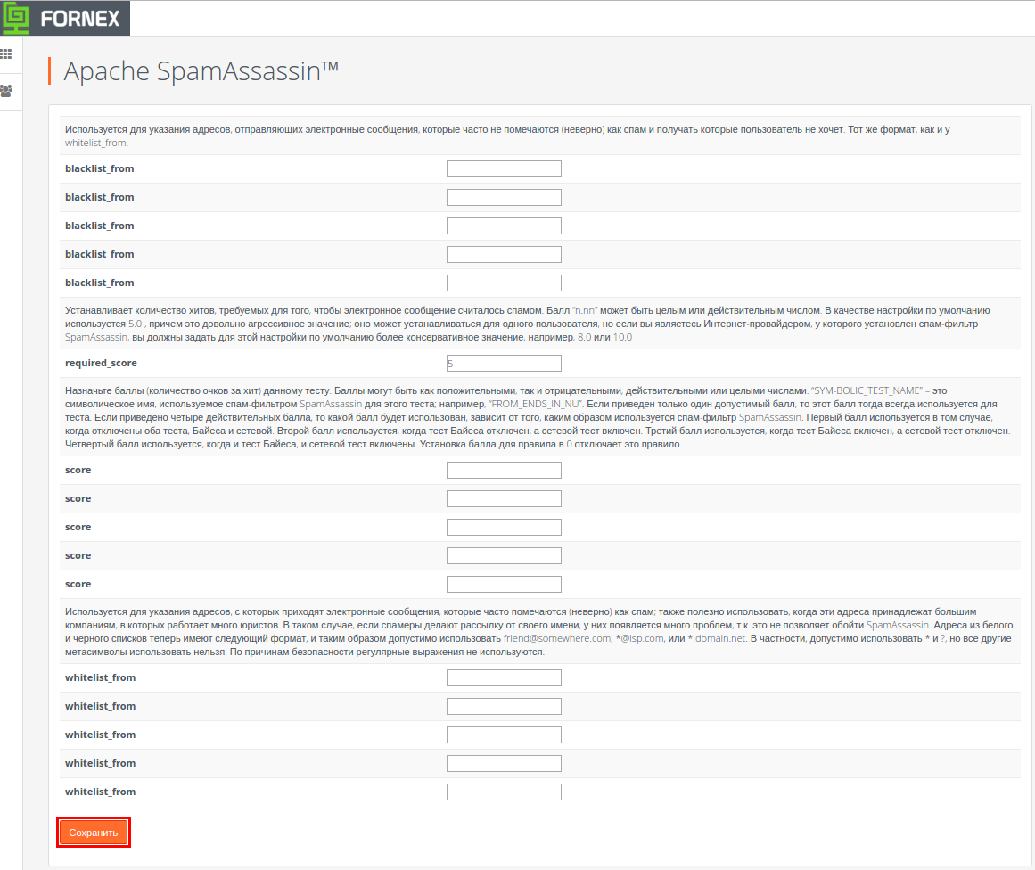This screenshot has height=870, width=1035.
Task: Select the second blacklist_from input field
Action: pyautogui.click(x=504, y=197)
